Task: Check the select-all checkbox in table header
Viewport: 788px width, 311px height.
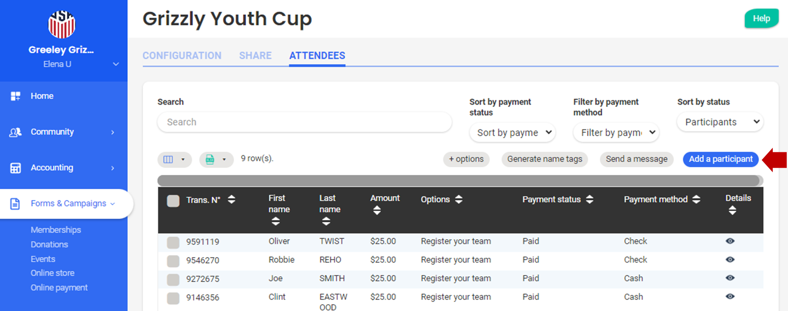Action: coord(173,201)
